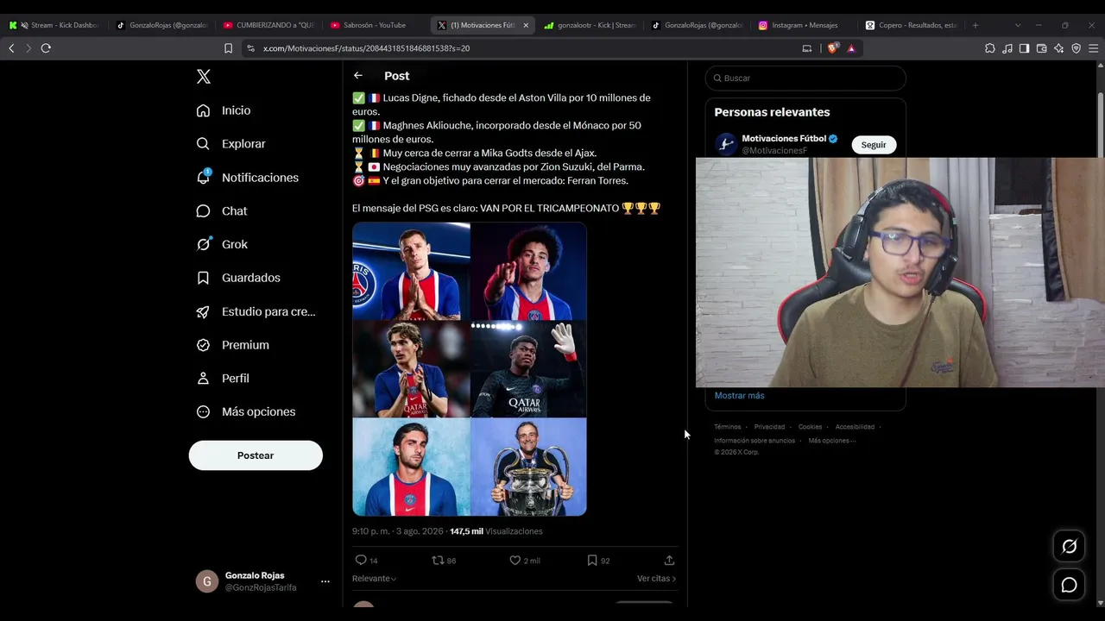Open the Leo AI sparkle icon
1105x621 pixels.
pyautogui.click(x=1058, y=48)
